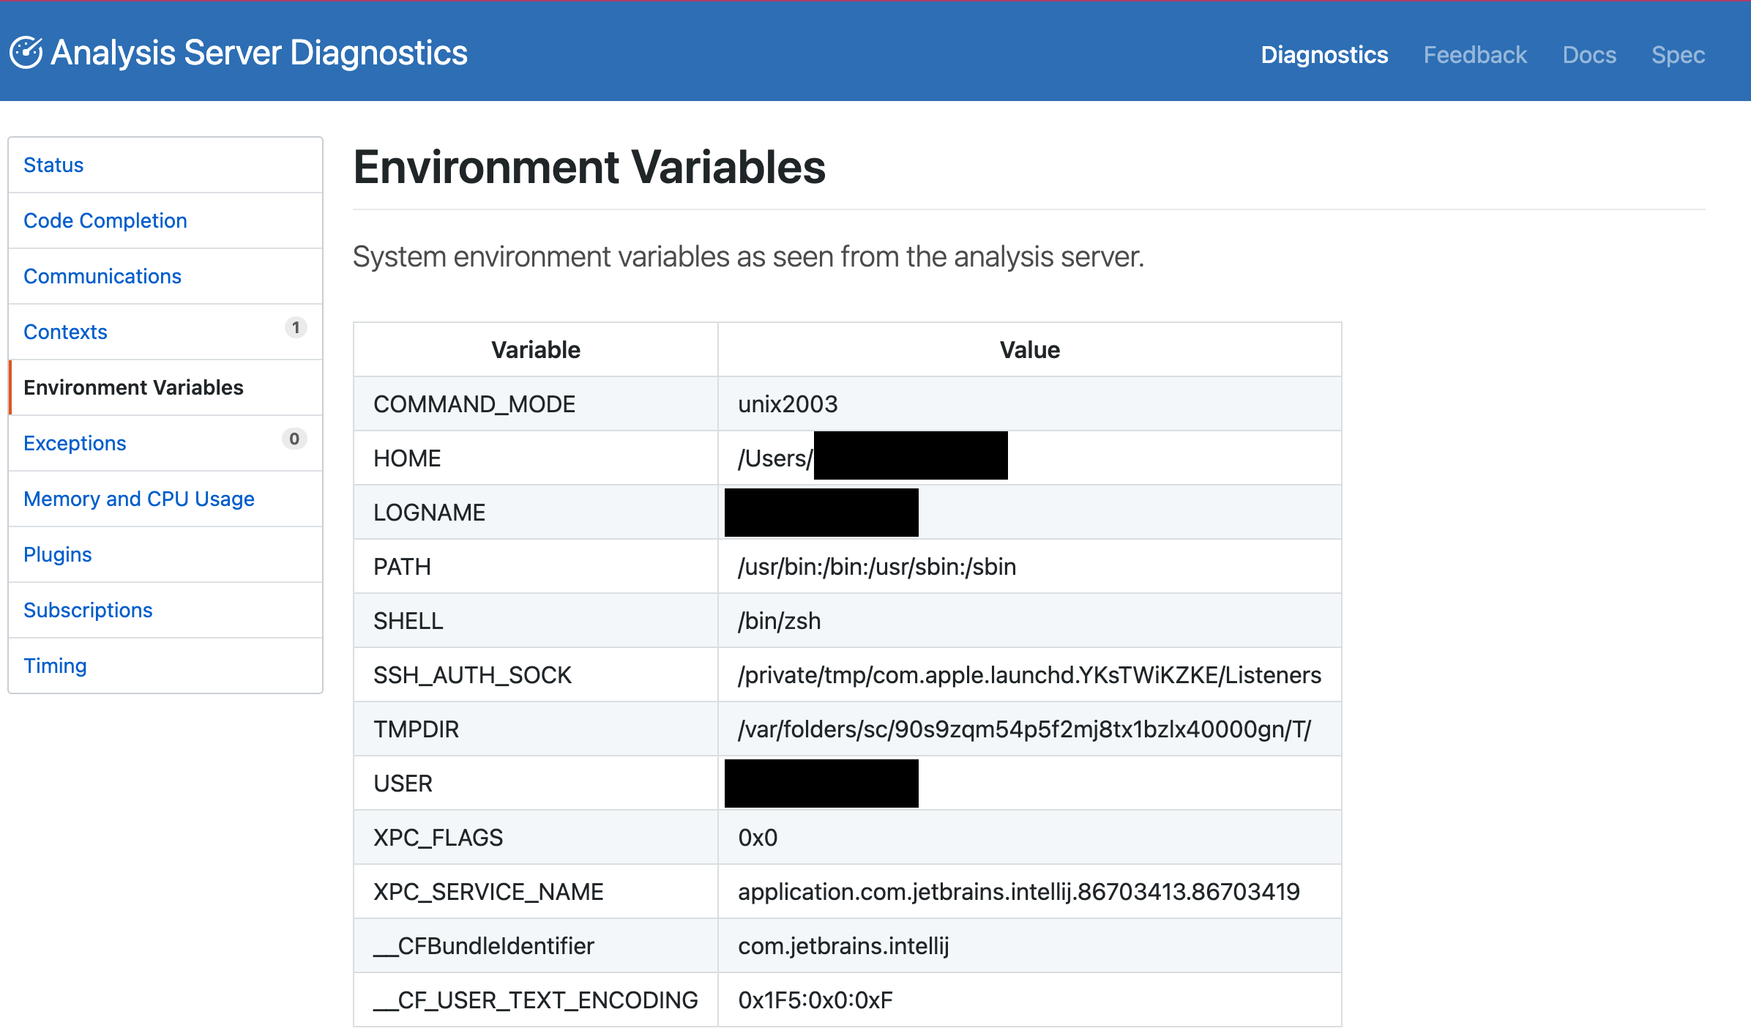Image resolution: width=1751 pixels, height=1031 pixels.
Task: View the Memory and CPU Usage section
Action: coord(138,499)
